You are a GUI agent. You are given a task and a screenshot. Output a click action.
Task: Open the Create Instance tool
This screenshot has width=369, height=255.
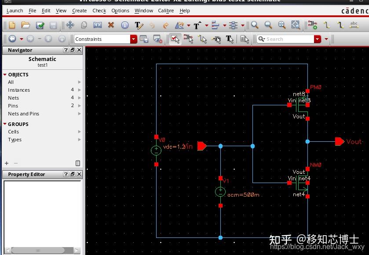311,25
